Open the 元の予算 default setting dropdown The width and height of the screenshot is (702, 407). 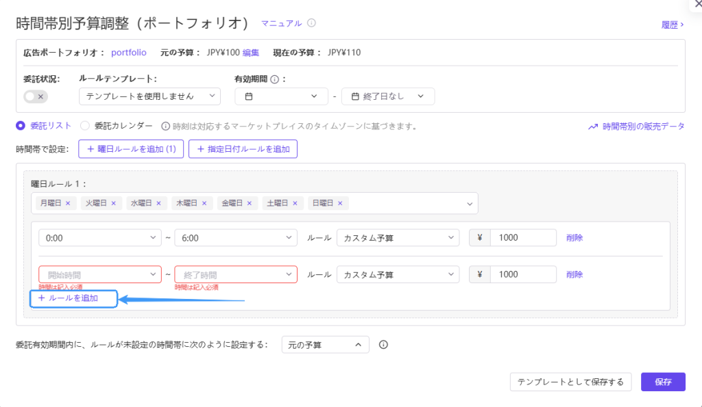pos(326,345)
